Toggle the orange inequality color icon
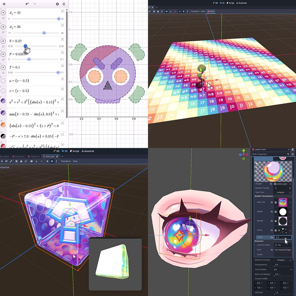296x296 pixels. pyautogui.click(x=3, y=125)
